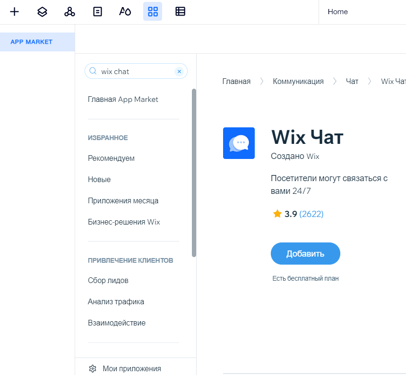Focus the wix chat search field
Viewport: 406px width, 375px height.
(136, 71)
